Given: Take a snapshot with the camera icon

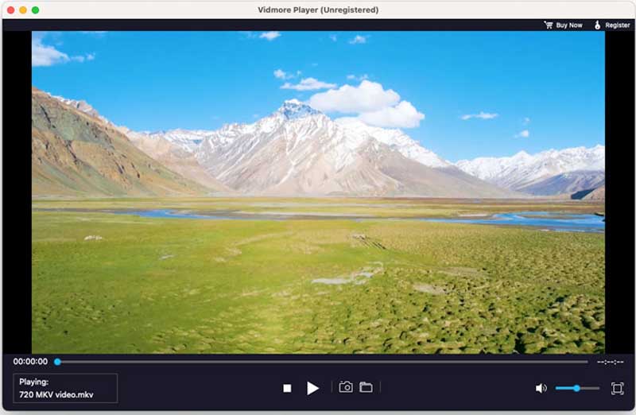Looking at the screenshot, I should pyautogui.click(x=346, y=387).
